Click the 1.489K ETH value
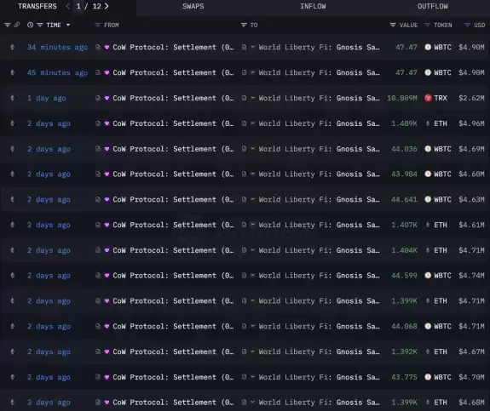The height and width of the screenshot is (411, 490). coord(405,123)
